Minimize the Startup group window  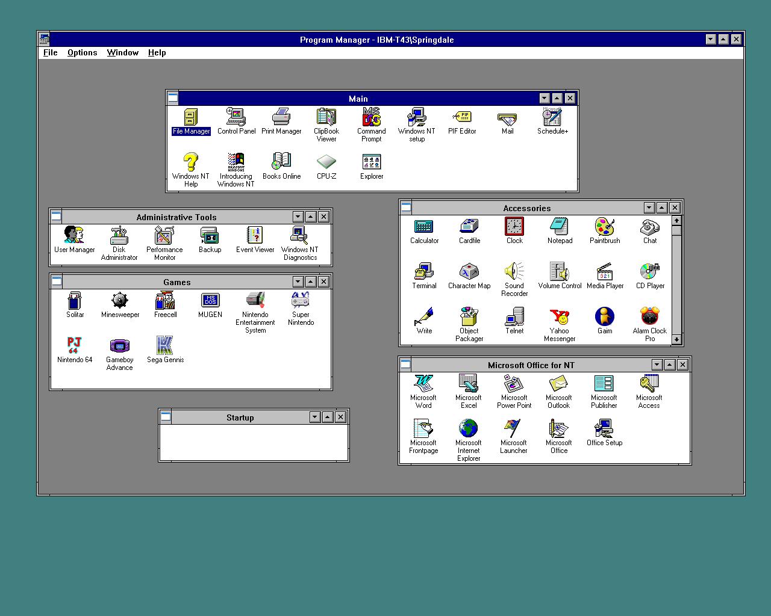coord(314,417)
